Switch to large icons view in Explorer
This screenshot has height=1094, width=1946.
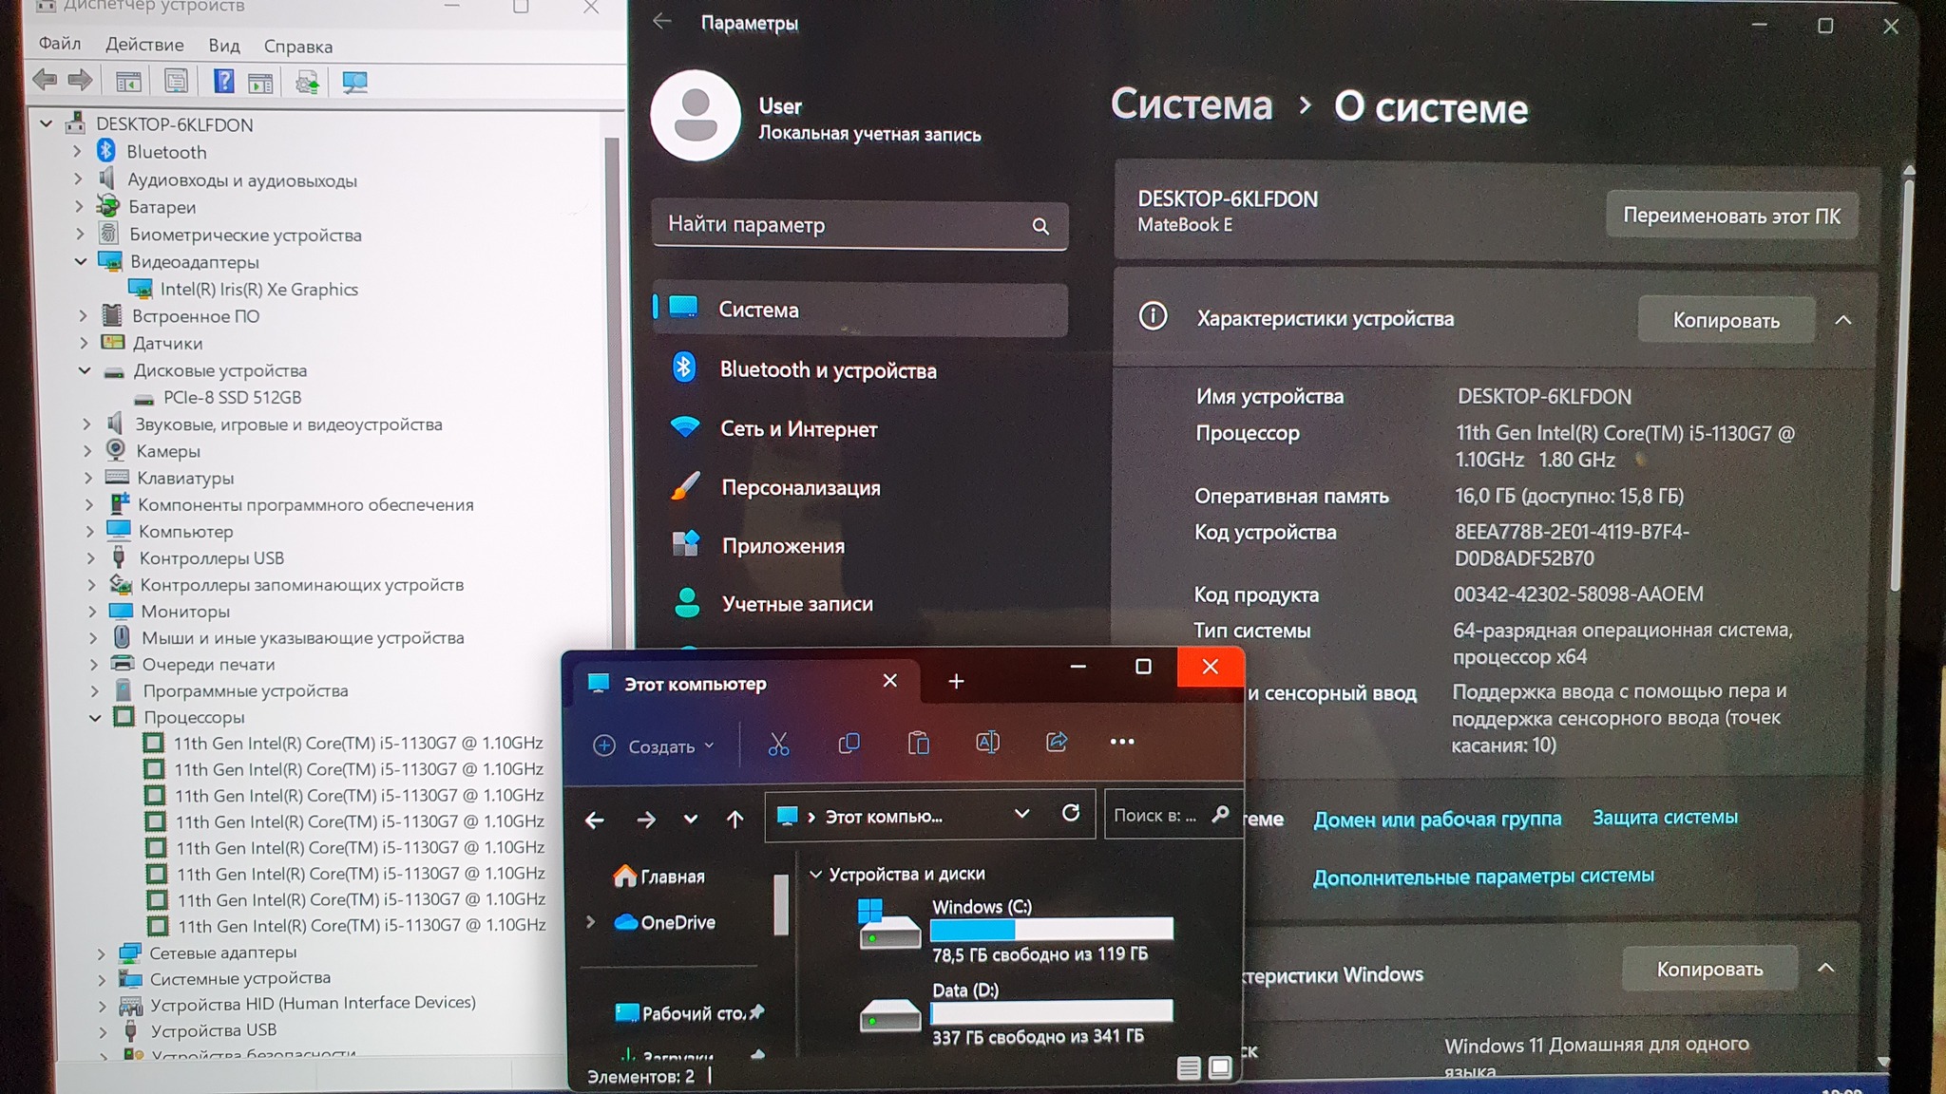pyautogui.click(x=1220, y=1068)
